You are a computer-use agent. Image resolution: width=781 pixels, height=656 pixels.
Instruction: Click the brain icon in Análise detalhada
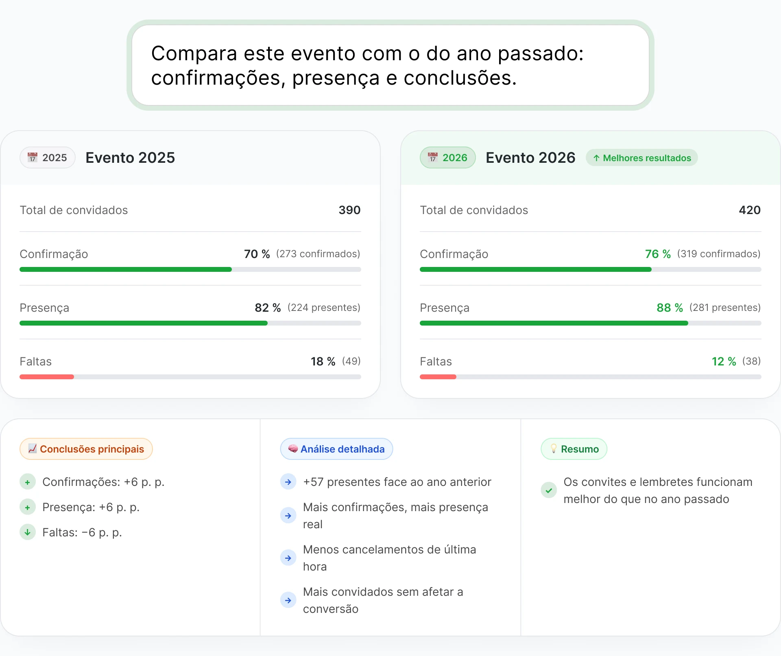293,448
